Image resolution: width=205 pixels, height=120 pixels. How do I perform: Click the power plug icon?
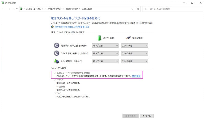(x=128, y=38)
